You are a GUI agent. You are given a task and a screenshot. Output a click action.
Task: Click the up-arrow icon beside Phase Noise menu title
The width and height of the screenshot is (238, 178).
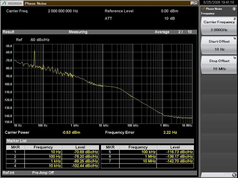[x=234, y=9]
